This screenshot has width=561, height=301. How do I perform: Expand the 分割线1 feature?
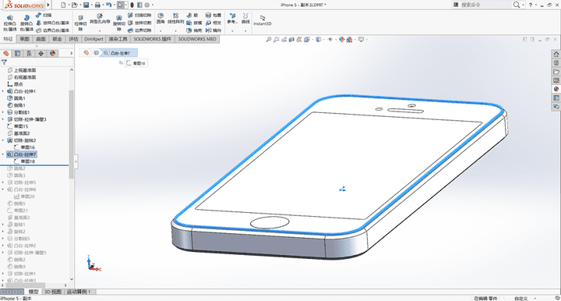click(x=3, y=112)
